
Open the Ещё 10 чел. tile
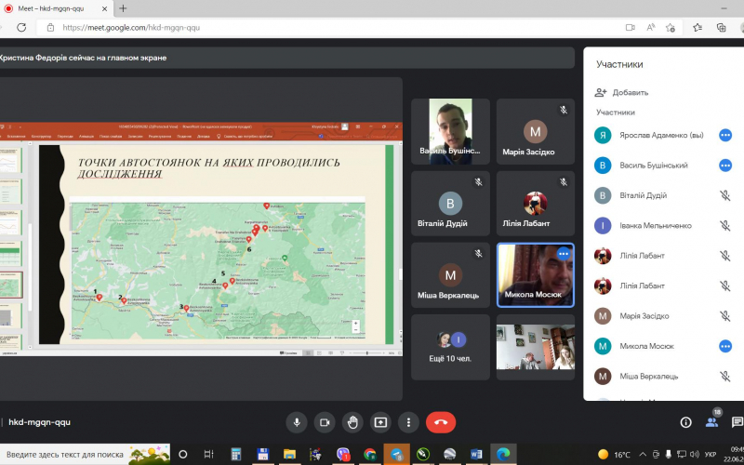point(450,347)
